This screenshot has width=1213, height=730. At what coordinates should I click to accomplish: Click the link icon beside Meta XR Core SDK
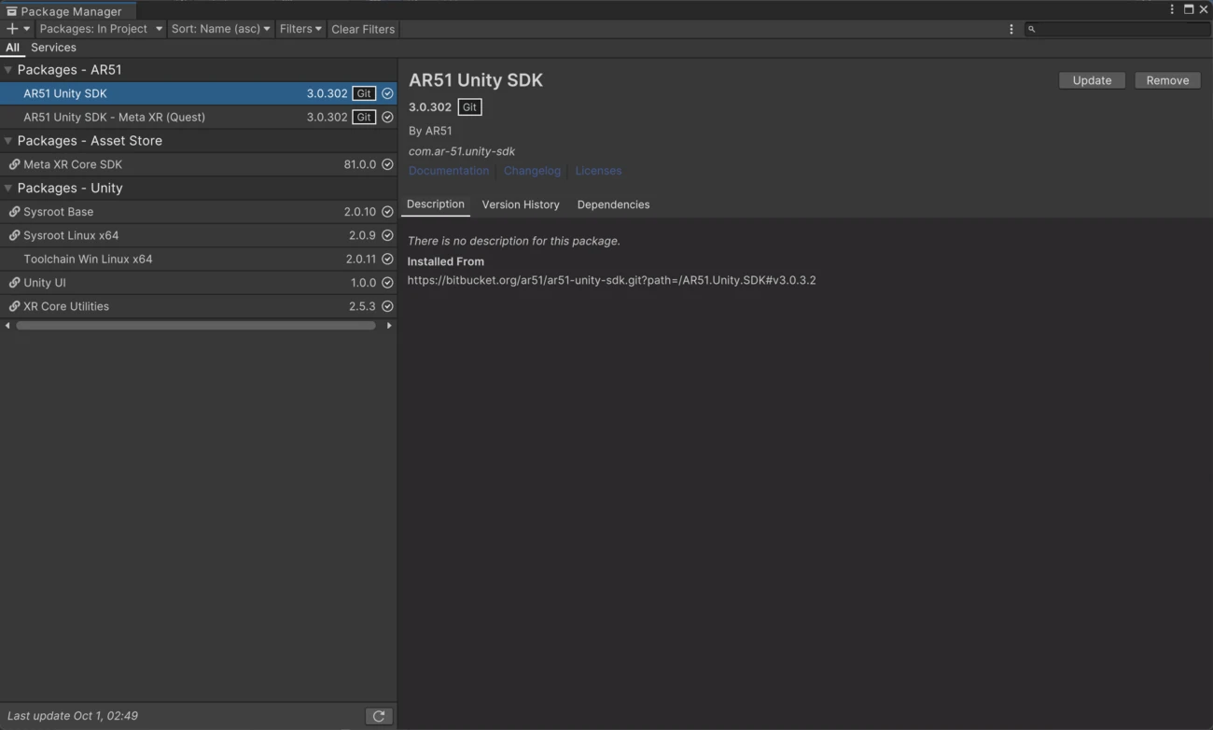click(14, 164)
